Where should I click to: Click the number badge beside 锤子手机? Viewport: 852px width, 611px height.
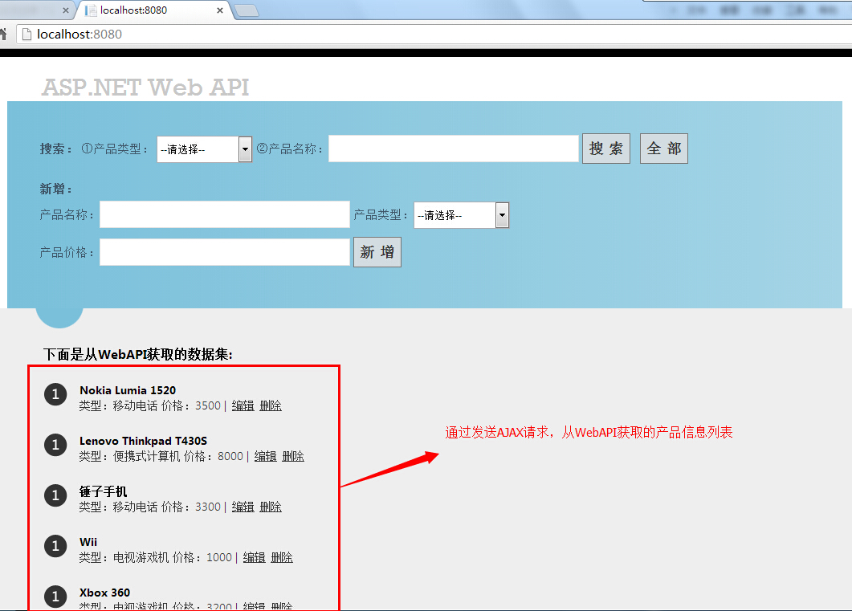click(55, 495)
